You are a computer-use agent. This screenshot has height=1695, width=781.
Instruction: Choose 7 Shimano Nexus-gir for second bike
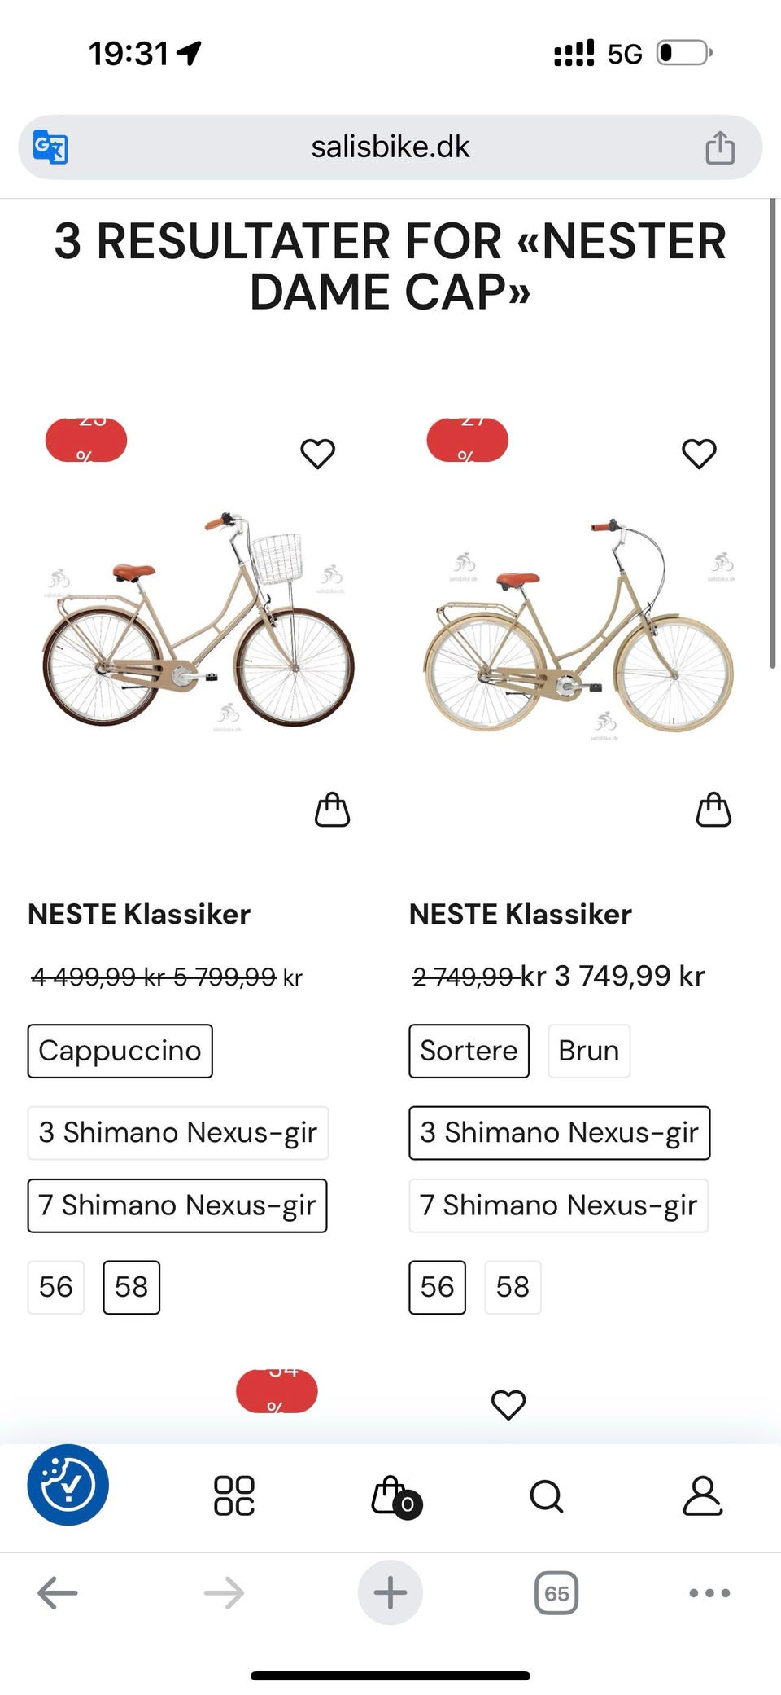click(x=558, y=1205)
